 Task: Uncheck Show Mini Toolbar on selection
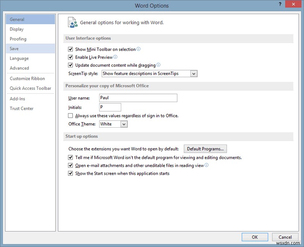70,49
